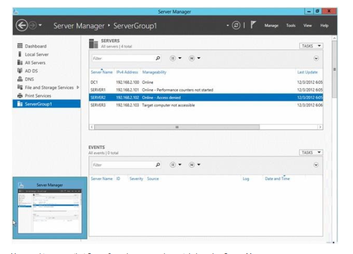Sort events by Log column
353x254 pixels.
point(246,179)
